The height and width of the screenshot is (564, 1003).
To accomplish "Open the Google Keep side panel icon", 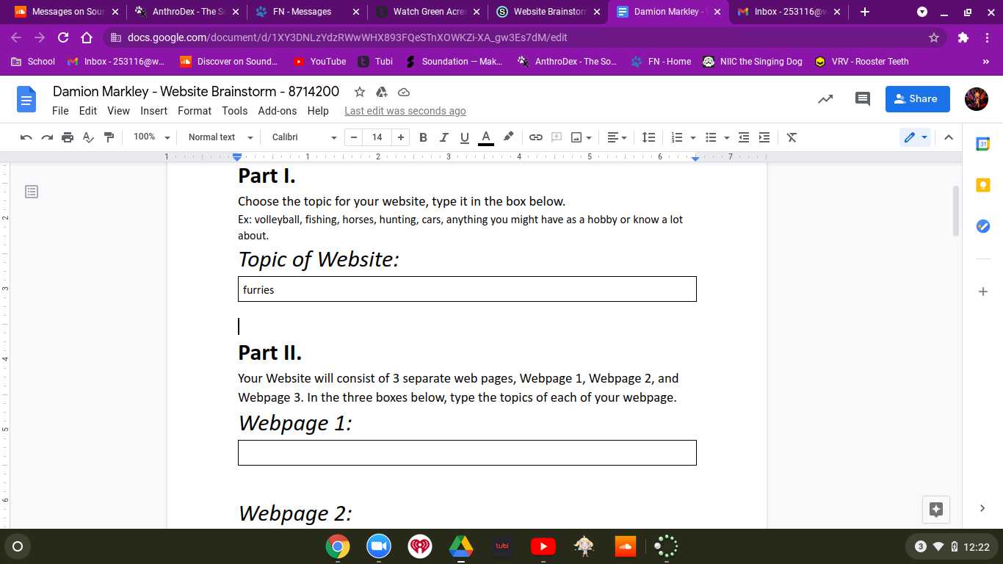I will point(982,185).
